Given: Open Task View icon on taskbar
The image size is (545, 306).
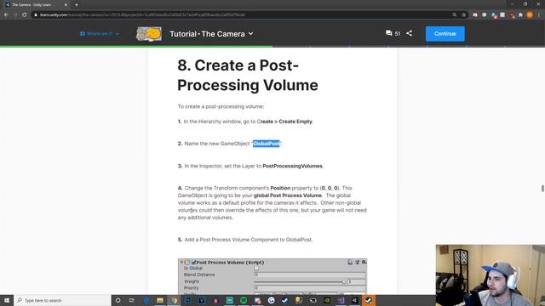Looking at the screenshot, I should (x=132, y=300).
